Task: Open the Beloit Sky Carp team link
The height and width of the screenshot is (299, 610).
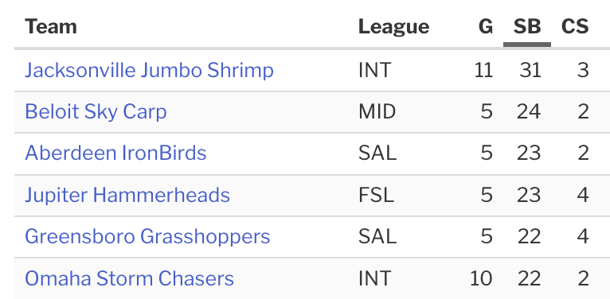Action: (96, 112)
